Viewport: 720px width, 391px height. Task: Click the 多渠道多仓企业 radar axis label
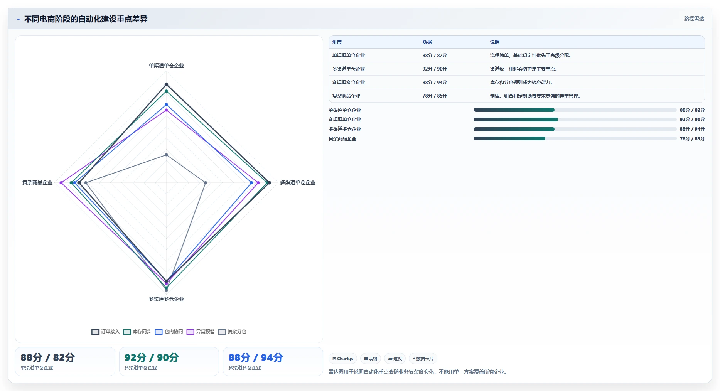tap(166, 299)
